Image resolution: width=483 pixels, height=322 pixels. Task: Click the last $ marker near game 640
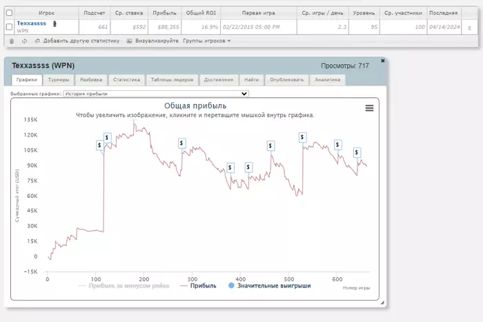pos(357,152)
